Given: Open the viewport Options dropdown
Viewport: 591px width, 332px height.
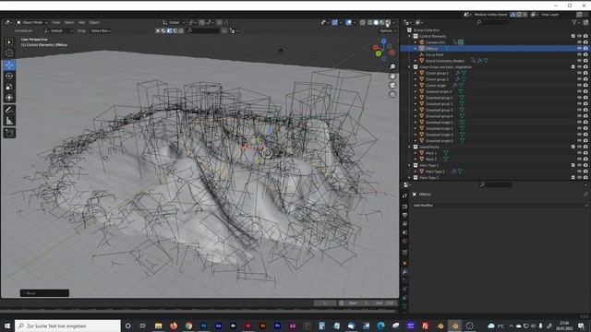Looking at the screenshot, I should coord(388,30).
